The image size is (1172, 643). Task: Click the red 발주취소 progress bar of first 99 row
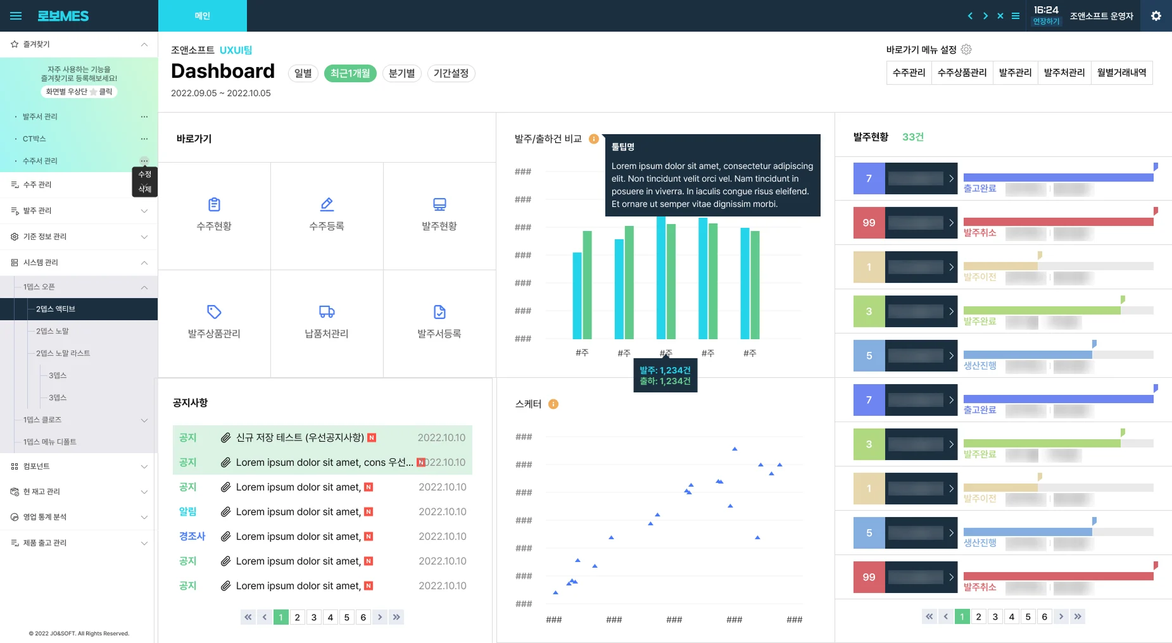(1059, 222)
